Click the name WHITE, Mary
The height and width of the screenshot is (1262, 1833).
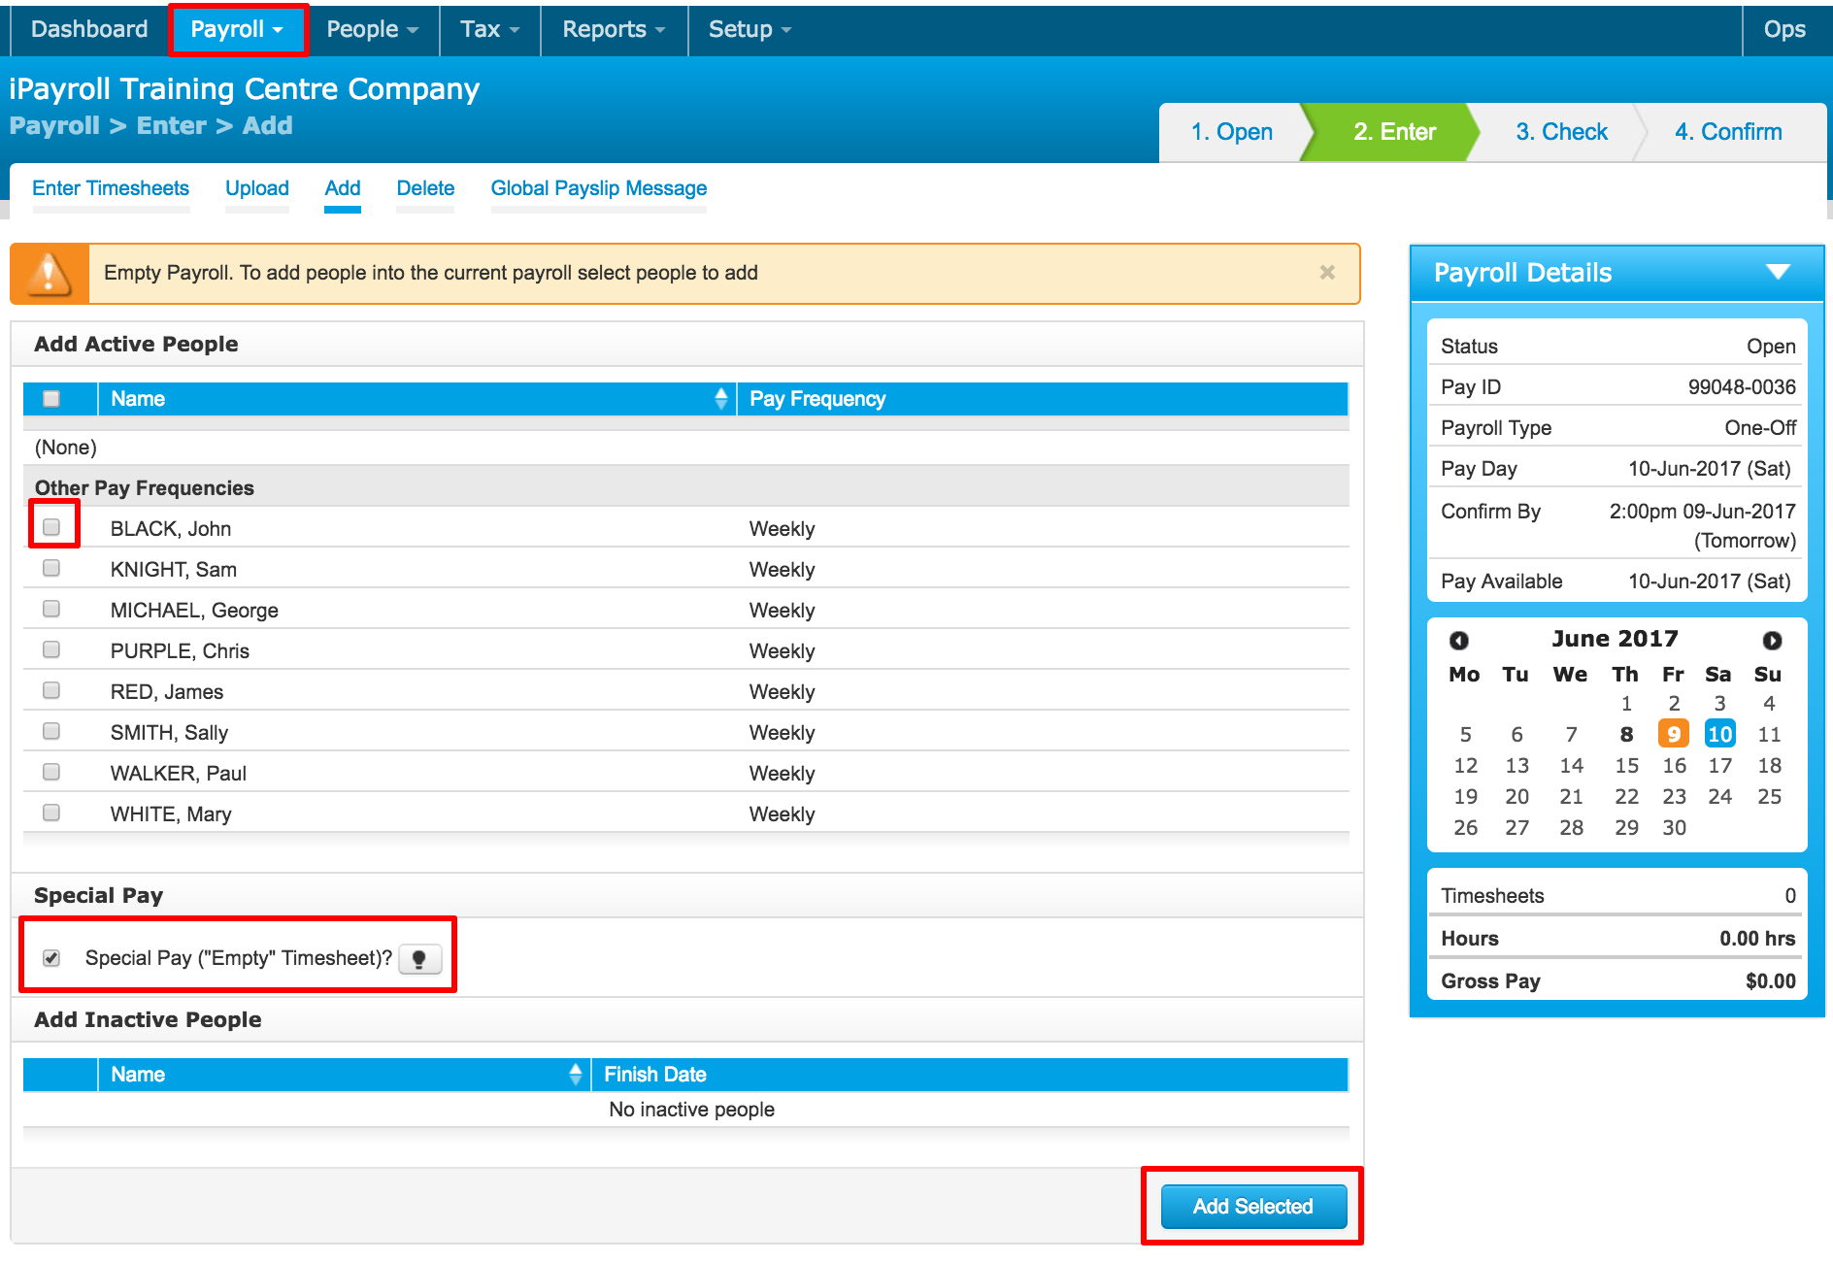coord(171,814)
